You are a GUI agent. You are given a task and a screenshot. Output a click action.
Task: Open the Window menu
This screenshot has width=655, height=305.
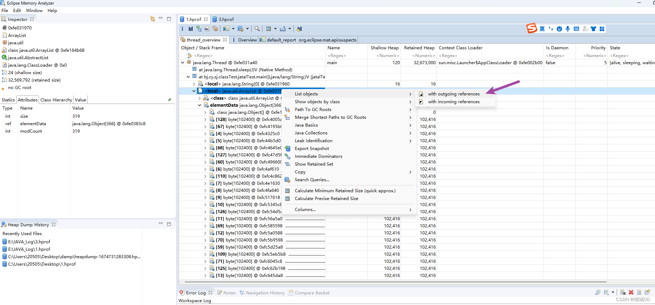pos(34,10)
